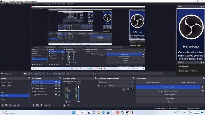The height and width of the screenshot is (115, 205).
Task: Open Свойства for selected source
Action: point(28,74)
